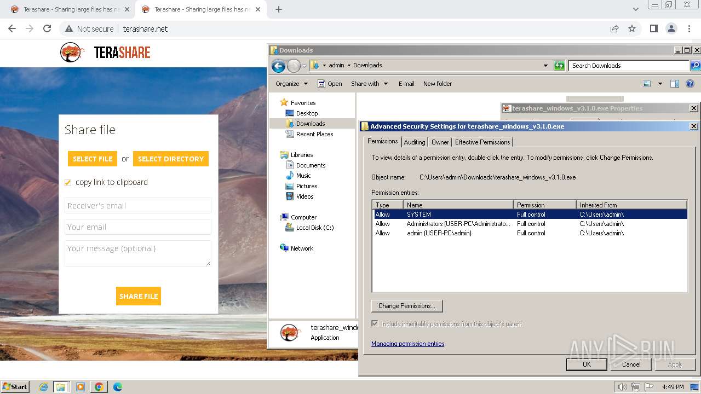Click the SELECT DIRECTORY button
This screenshot has height=394, width=701.
coord(171,159)
